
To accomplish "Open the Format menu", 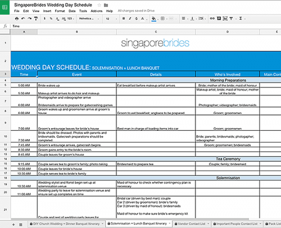I will click(x=60, y=11).
